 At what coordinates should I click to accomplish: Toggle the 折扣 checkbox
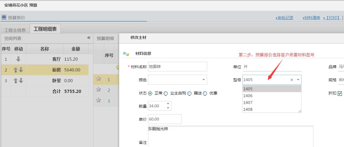coord(340,93)
